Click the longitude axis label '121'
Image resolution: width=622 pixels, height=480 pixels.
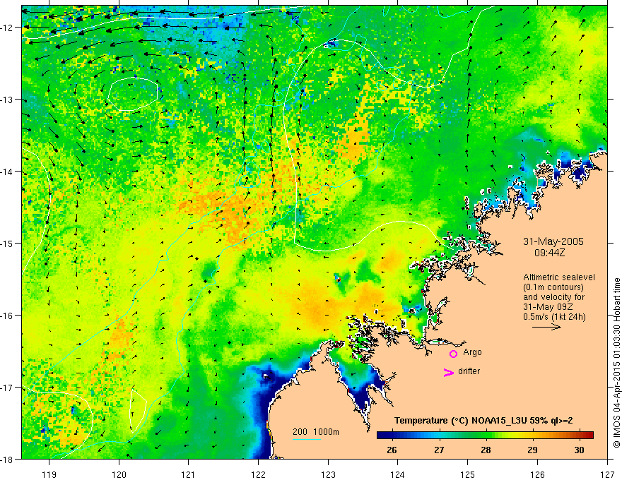[189, 474]
